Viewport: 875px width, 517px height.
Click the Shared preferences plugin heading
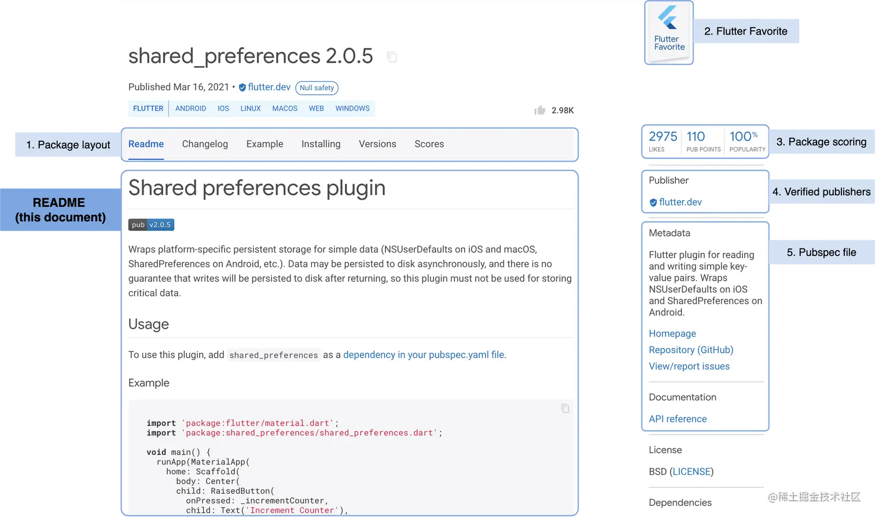pyautogui.click(x=257, y=188)
